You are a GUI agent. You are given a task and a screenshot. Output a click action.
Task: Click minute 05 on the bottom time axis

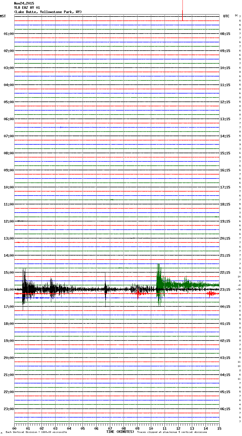[x=83, y=428]
